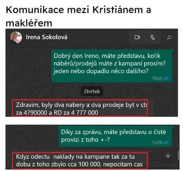The height and width of the screenshot is (171, 183).
Task: Start a video call with Irena Sokolová
Action: tap(137, 37)
